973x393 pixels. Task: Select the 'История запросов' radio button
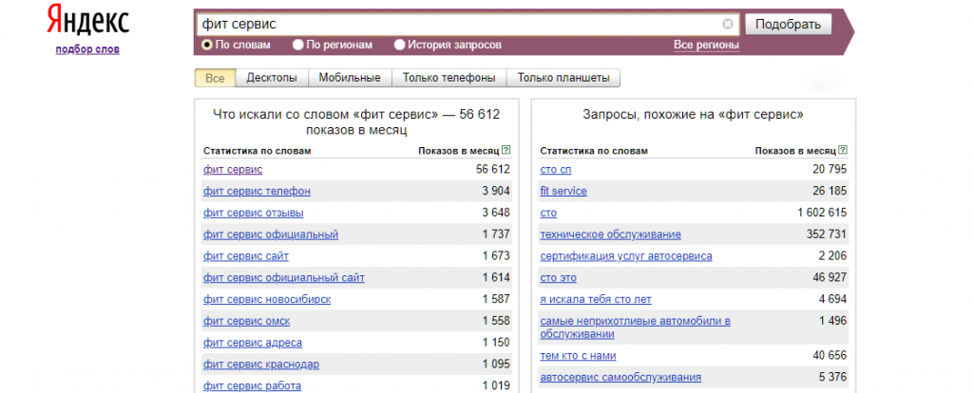pyautogui.click(x=400, y=45)
